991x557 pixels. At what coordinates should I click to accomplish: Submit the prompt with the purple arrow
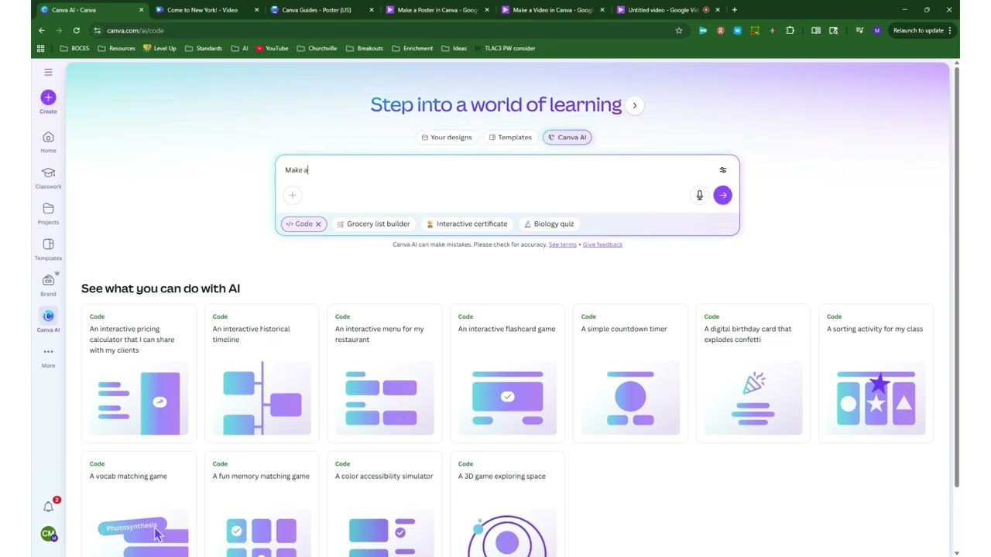(x=722, y=195)
